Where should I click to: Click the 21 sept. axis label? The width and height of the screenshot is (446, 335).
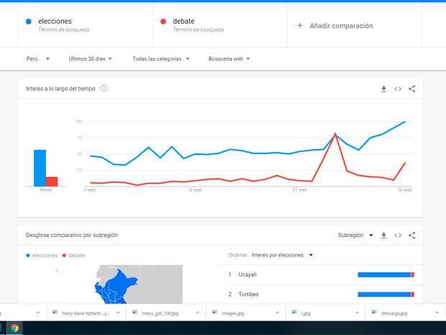pyautogui.click(x=300, y=189)
